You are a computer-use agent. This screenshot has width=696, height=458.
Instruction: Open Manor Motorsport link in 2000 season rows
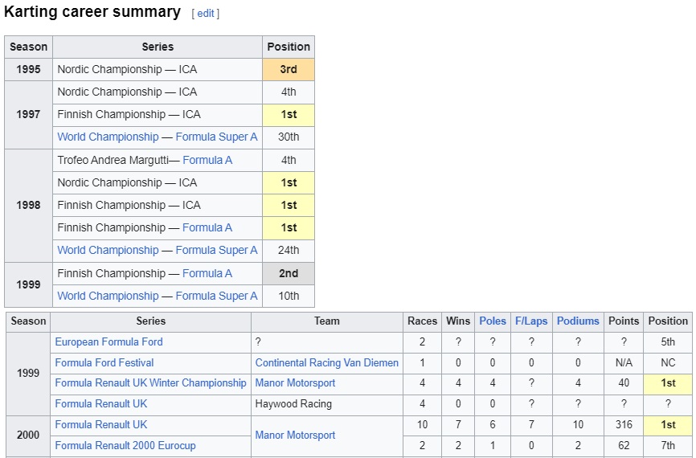[x=295, y=435]
